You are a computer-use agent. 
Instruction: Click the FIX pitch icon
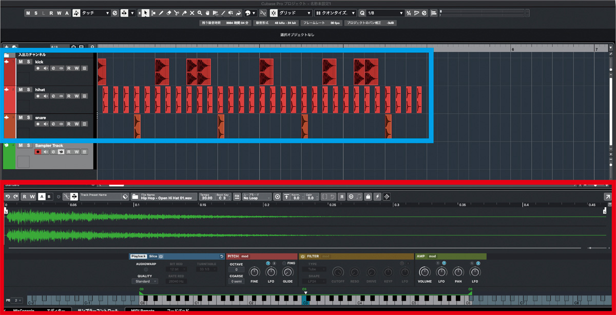(237, 196)
